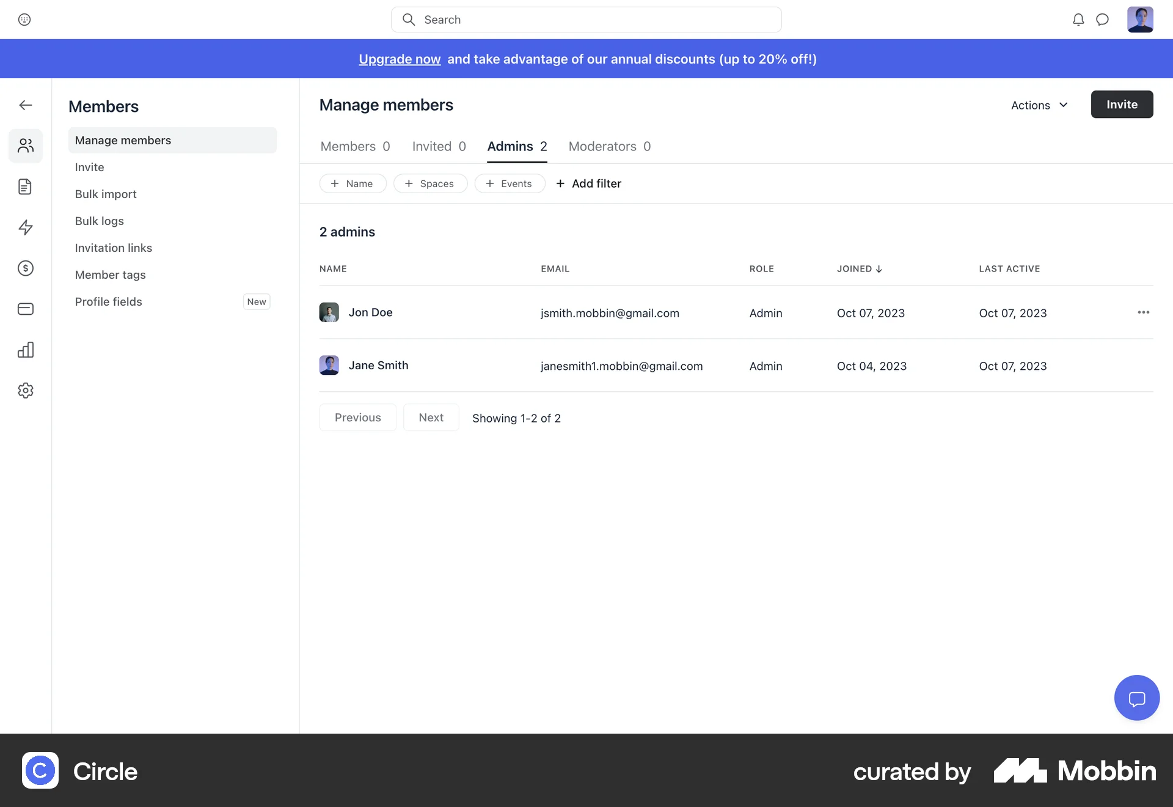Select the document/content icon in the sidebar
Image resolution: width=1173 pixels, height=807 pixels.
pos(25,186)
